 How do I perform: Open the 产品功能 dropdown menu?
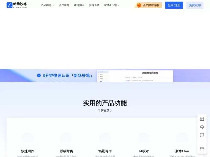click(x=47, y=5)
